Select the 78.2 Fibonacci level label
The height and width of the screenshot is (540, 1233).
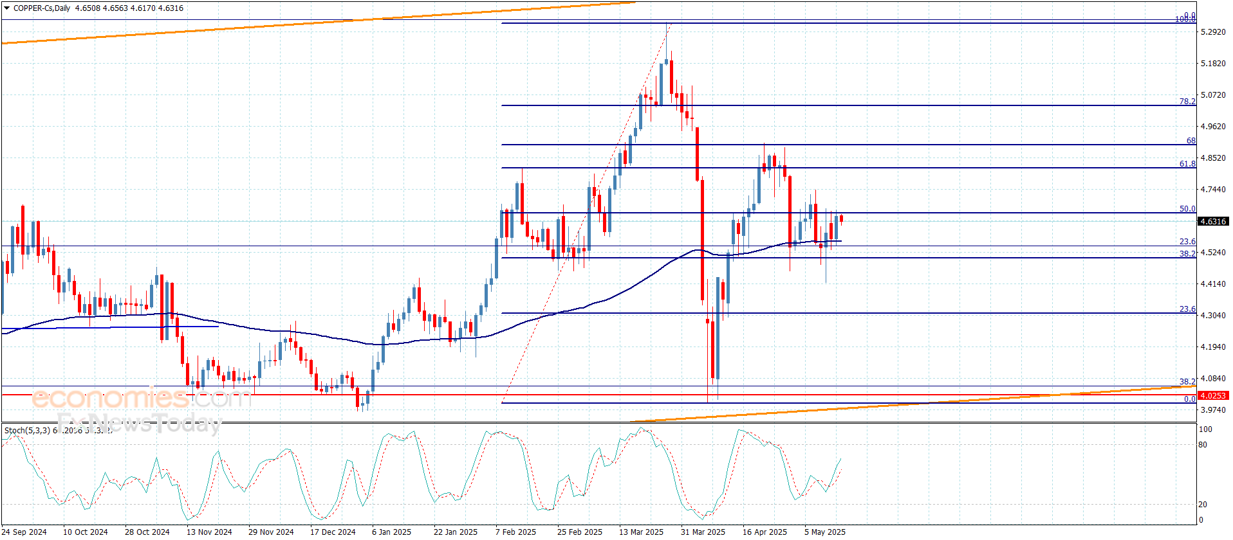[1187, 102]
